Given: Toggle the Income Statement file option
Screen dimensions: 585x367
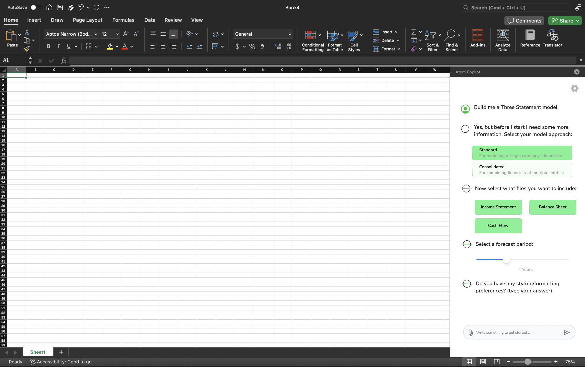Looking at the screenshot, I should (x=498, y=207).
